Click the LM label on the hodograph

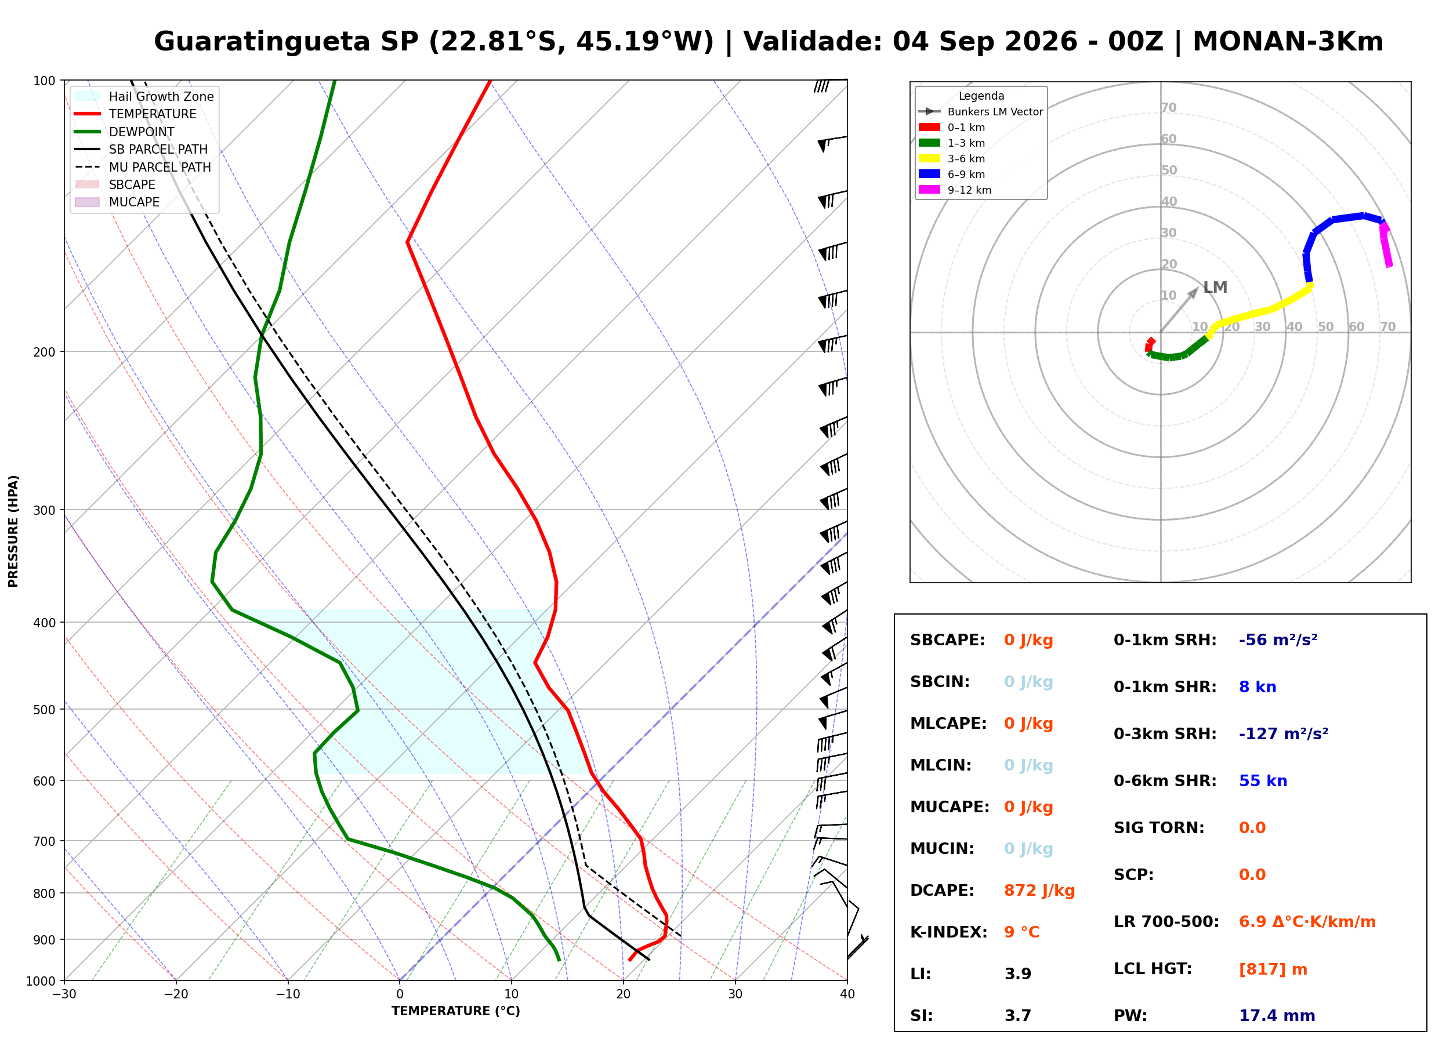(x=1215, y=287)
